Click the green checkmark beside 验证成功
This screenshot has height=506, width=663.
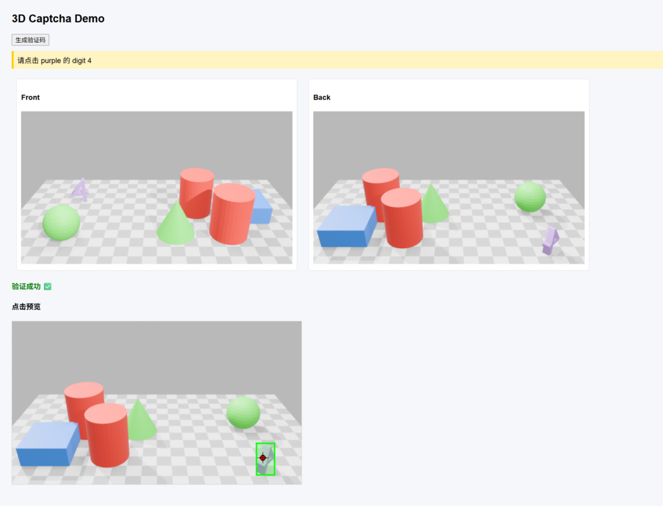point(47,286)
